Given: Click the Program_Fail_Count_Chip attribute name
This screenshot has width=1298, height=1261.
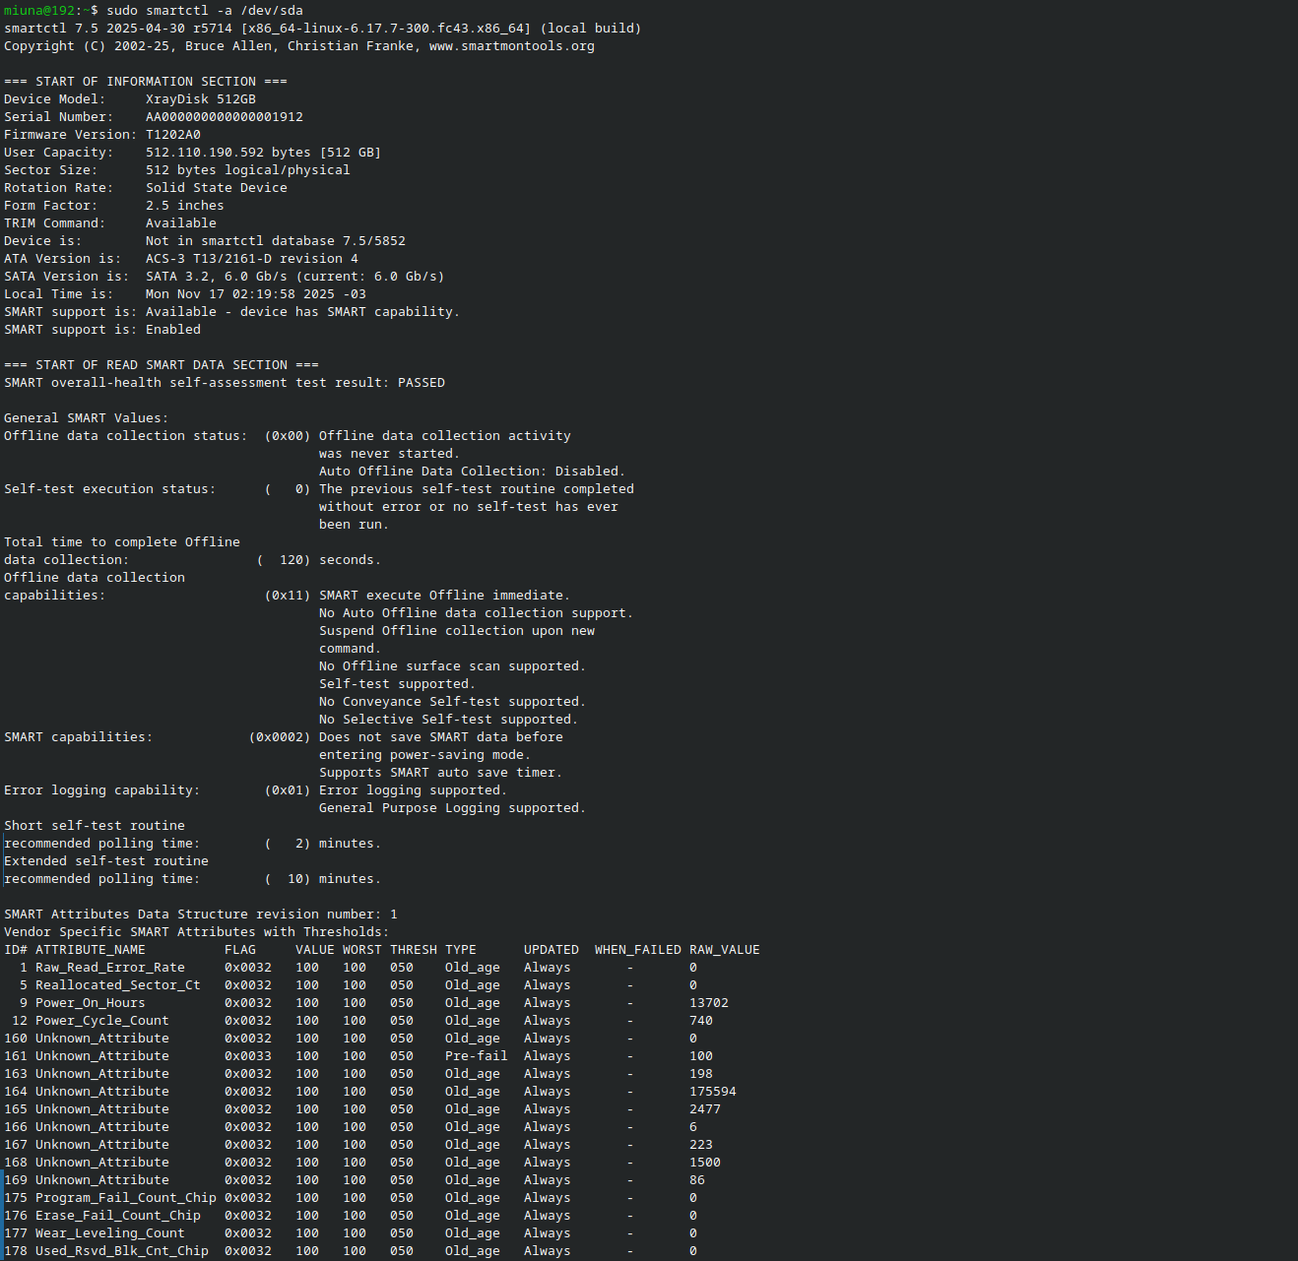Looking at the screenshot, I should [125, 1198].
